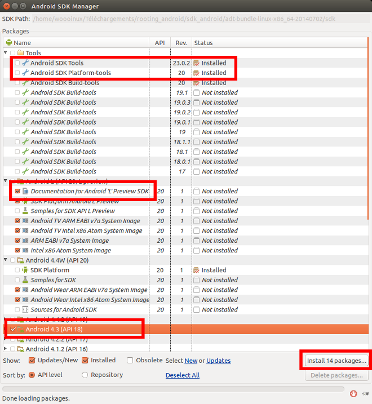Check the Sources for Android SDK checkbox
372x404 pixels.
(x=17, y=309)
